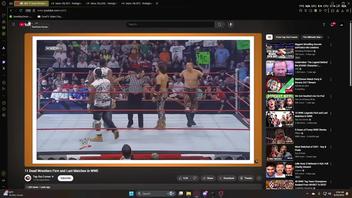Reload the current page
This screenshot has width=352, height=198.
pyautogui.click(x=21, y=10)
